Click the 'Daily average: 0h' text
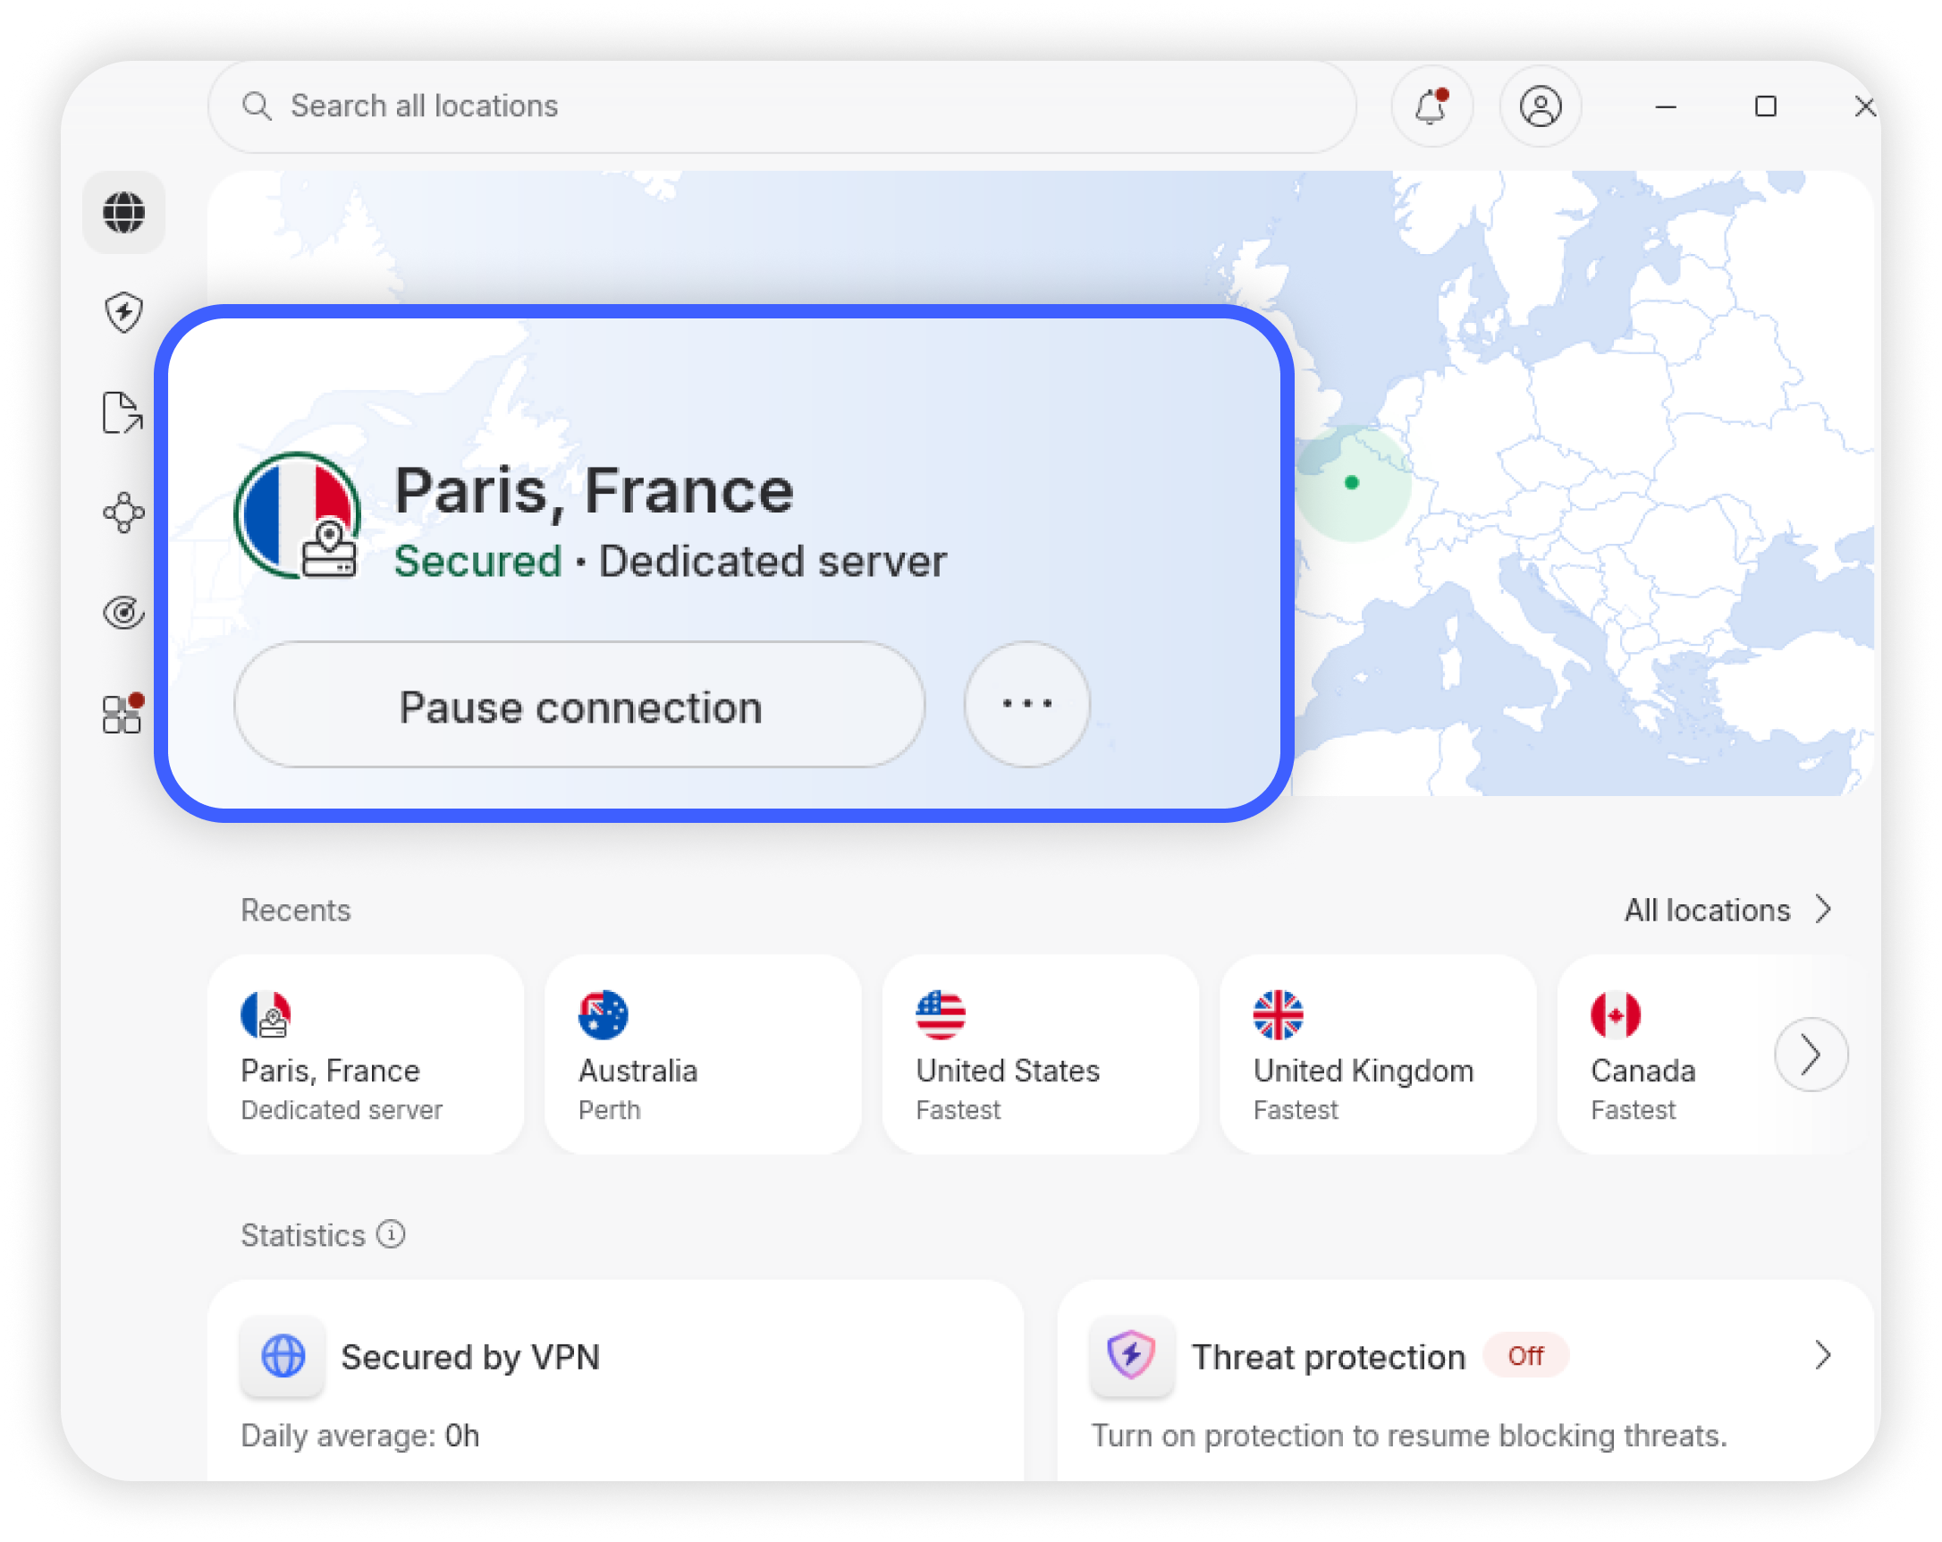This screenshot has height=1542, width=1942. click(x=359, y=1435)
